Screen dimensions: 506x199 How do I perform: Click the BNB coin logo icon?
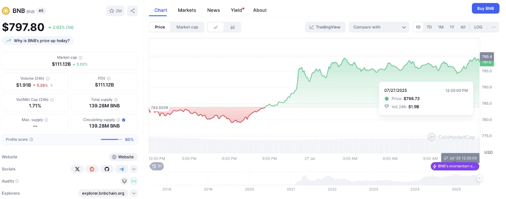[6, 11]
